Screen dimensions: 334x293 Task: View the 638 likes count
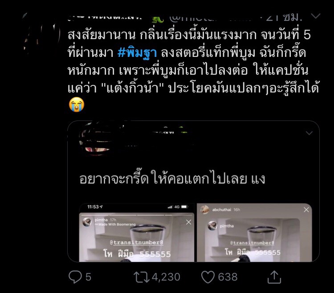point(228,277)
